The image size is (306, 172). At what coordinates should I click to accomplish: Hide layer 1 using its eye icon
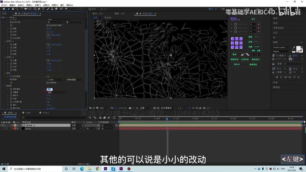tap(2, 126)
